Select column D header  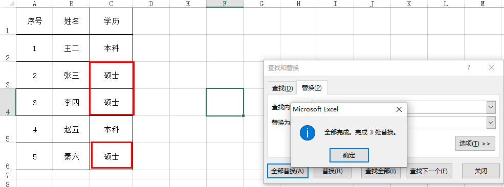(x=151, y=4)
